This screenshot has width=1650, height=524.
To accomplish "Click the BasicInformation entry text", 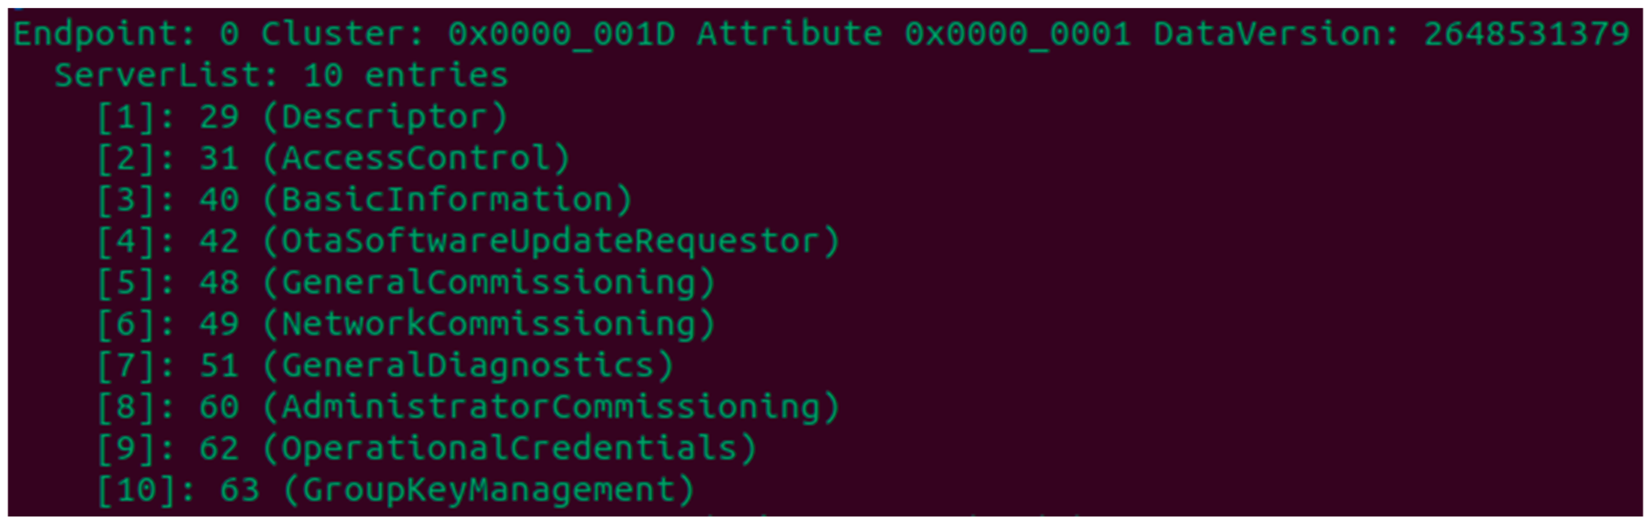I will tap(447, 200).
